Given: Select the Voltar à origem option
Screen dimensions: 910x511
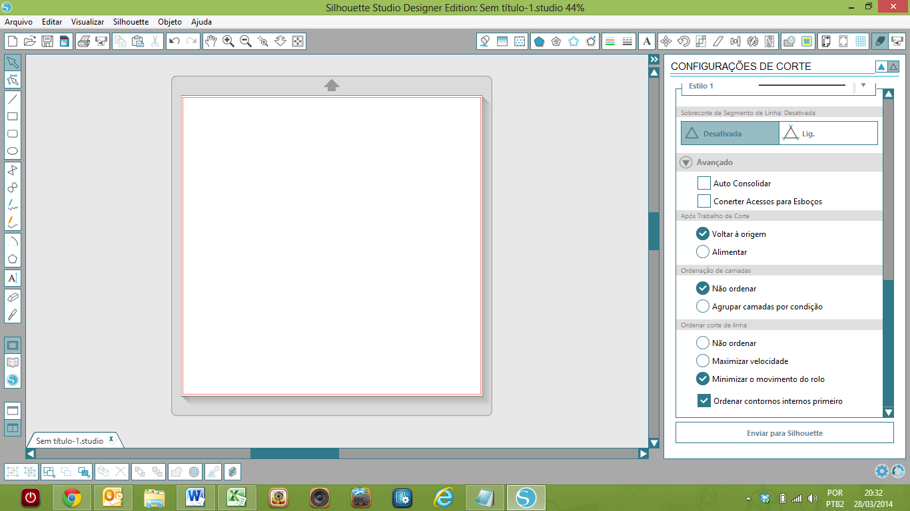Looking at the screenshot, I should 702,234.
